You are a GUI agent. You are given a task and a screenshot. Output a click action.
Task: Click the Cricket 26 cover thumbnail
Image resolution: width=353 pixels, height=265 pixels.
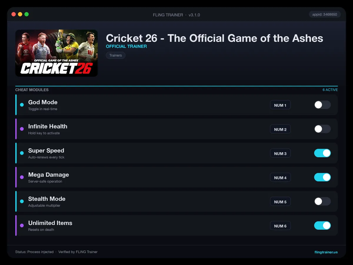[56, 53]
